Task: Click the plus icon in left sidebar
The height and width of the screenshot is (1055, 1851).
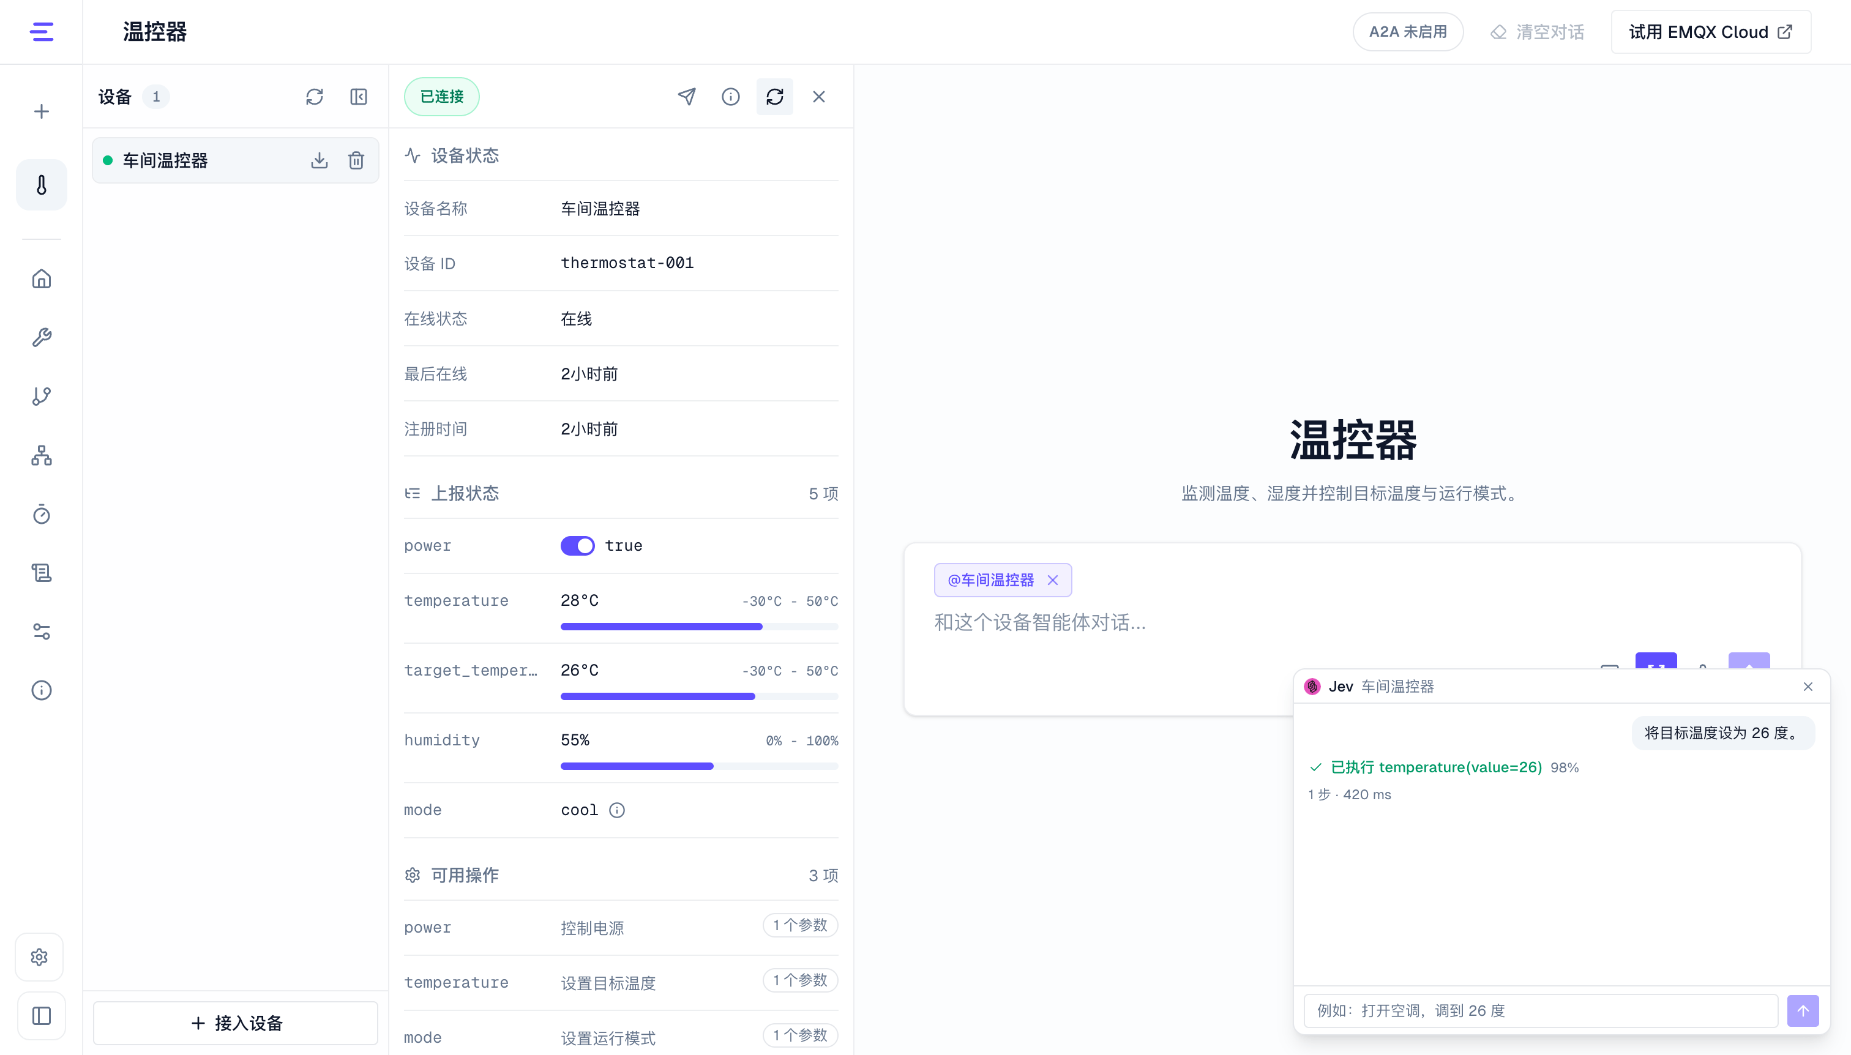Action: pos(41,111)
